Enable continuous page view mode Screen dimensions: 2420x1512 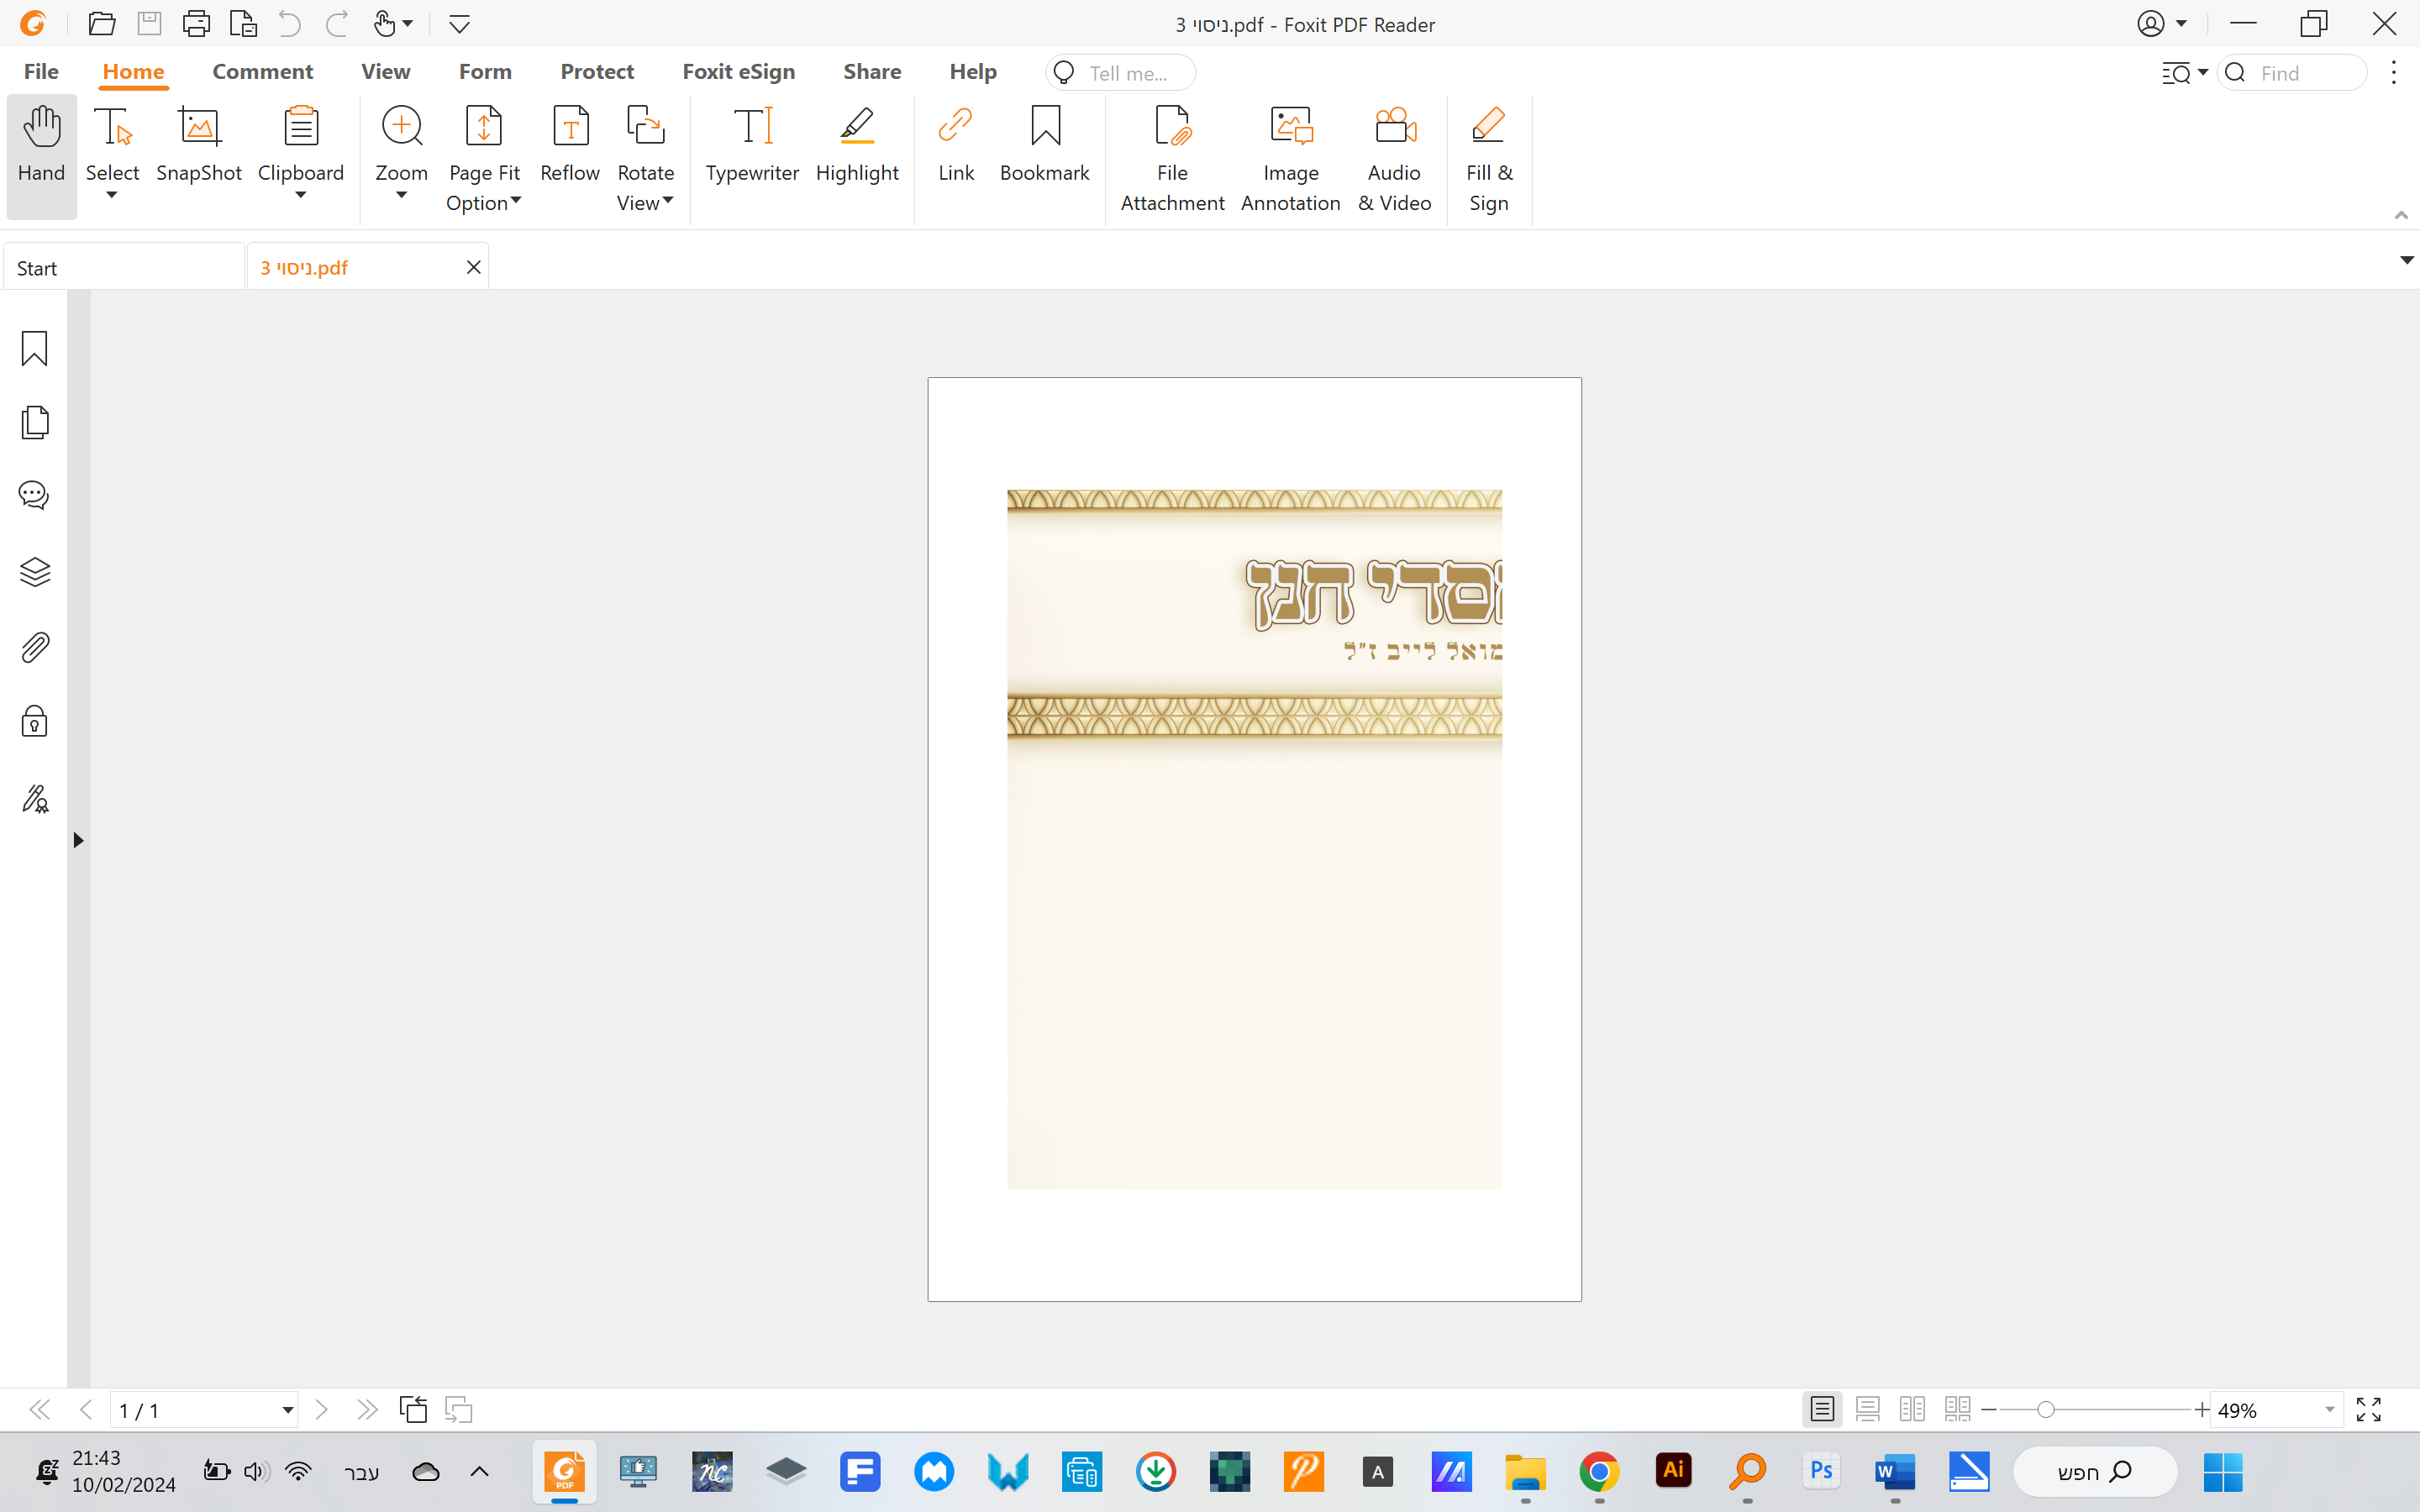(x=1867, y=1410)
